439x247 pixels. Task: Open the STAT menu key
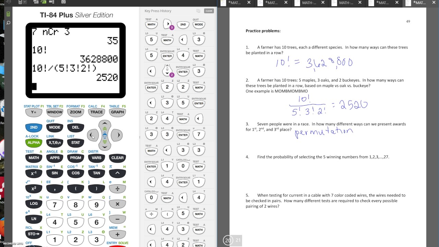coord(75,143)
